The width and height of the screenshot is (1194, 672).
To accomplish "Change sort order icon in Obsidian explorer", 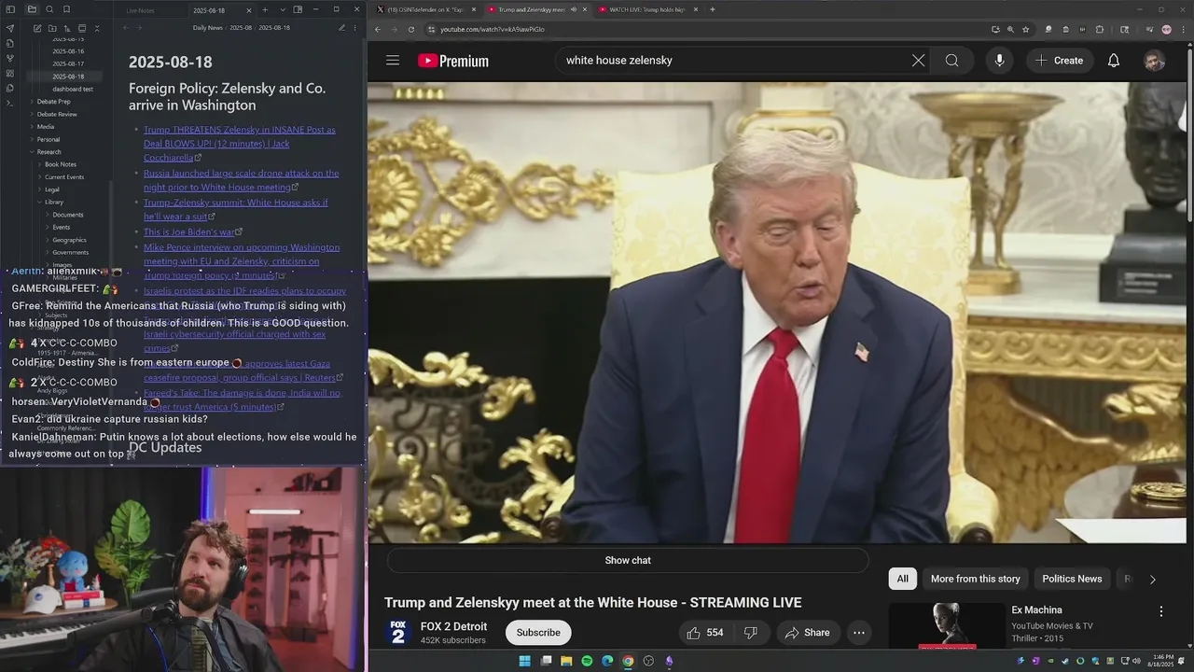I will click(67, 28).
